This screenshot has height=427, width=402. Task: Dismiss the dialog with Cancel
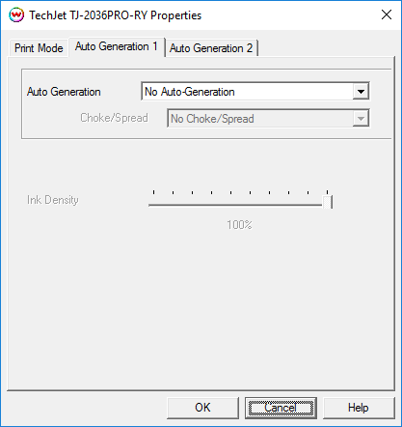click(x=281, y=408)
